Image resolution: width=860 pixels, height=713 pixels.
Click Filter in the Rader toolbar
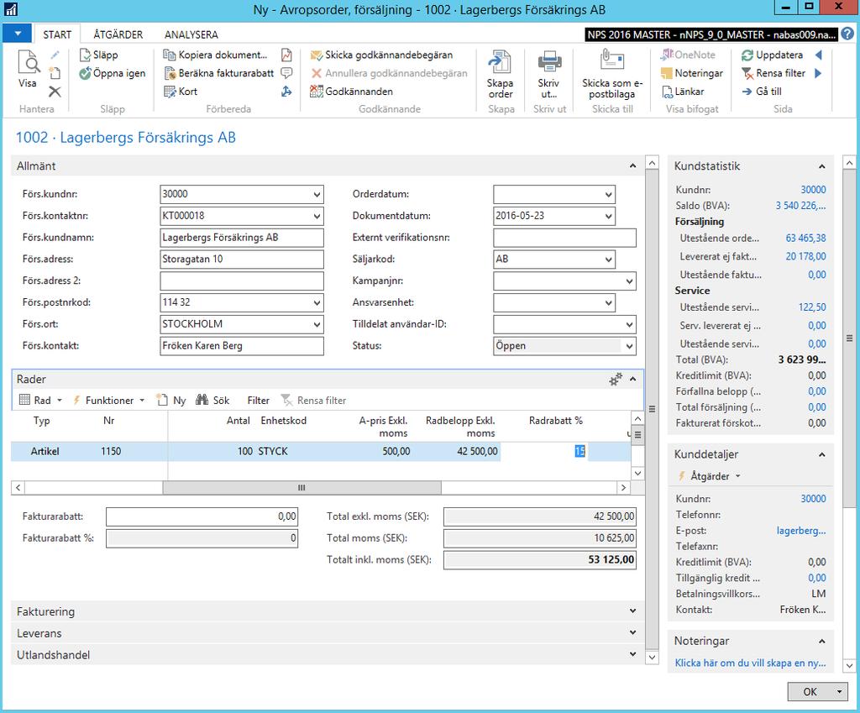point(259,401)
